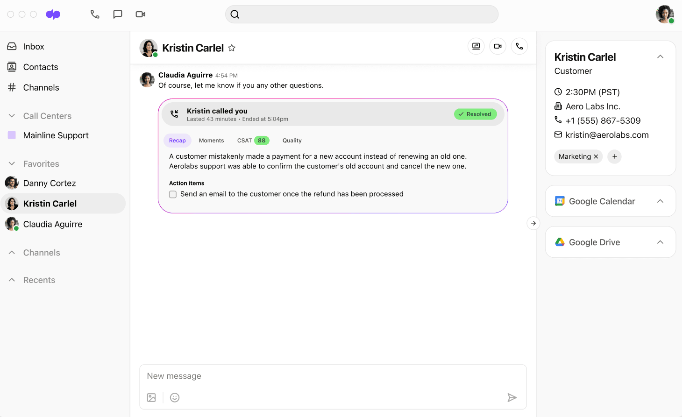The image size is (683, 417).
Task: Call Kristin Carlel from conversation header
Action: click(x=519, y=46)
